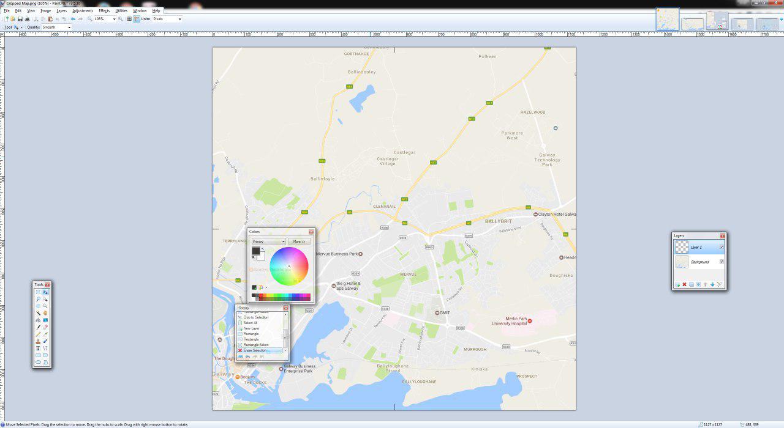Open the Effects menu
Screen dimensions: 784x428
[x=104, y=10]
